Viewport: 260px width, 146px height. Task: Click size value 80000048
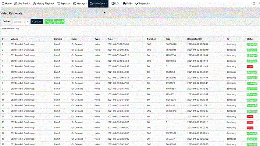pyautogui.click(x=171, y=44)
